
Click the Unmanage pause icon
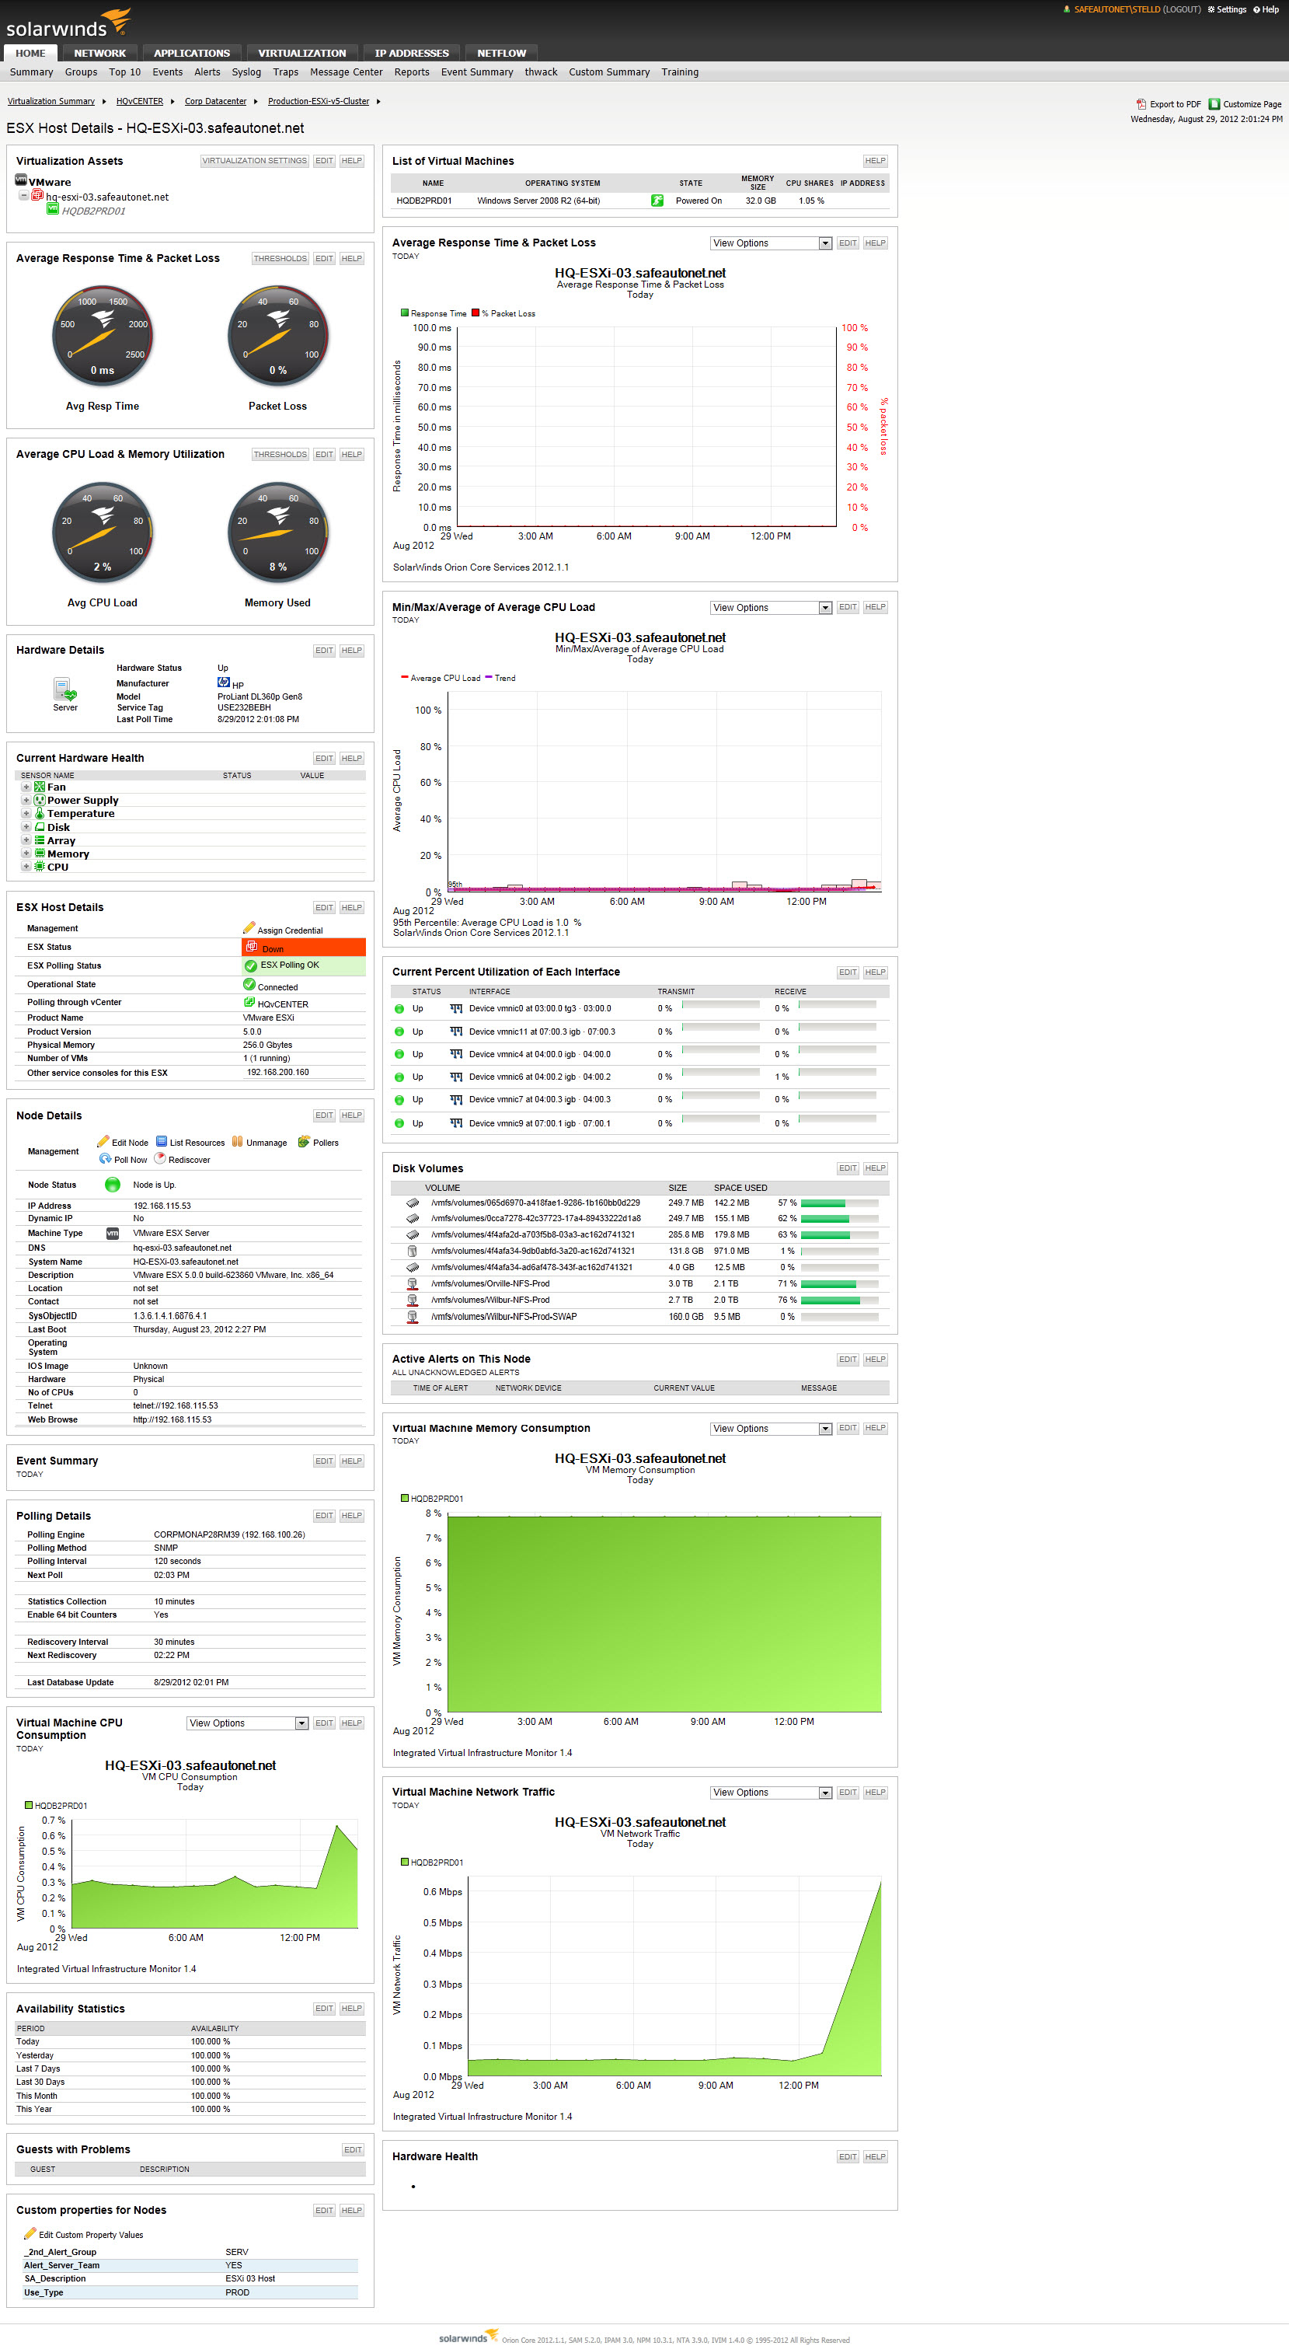(237, 1141)
